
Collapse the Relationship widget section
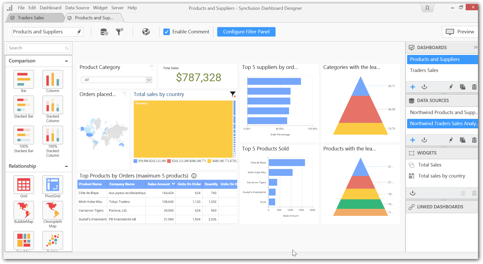click(66, 166)
